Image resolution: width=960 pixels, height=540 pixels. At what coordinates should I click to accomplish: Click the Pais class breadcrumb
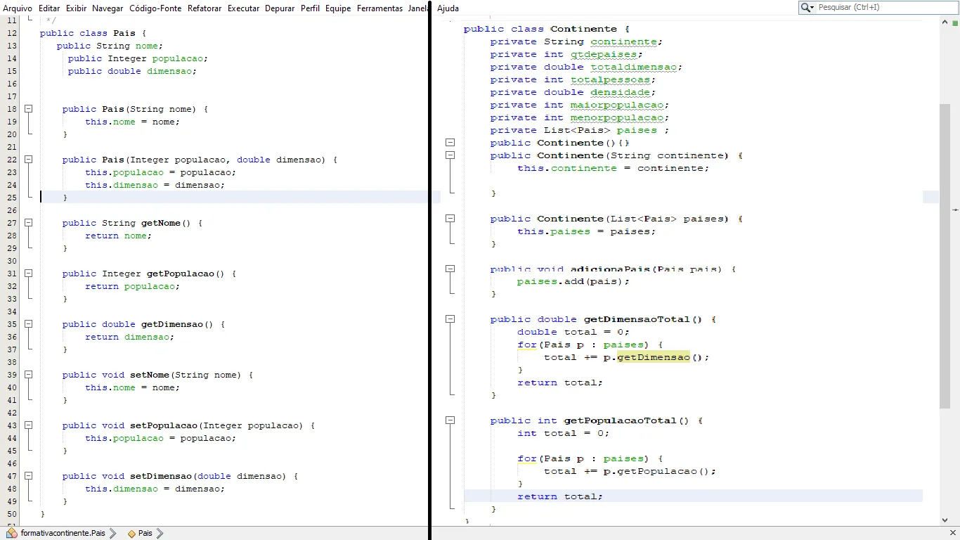(145, 533)
